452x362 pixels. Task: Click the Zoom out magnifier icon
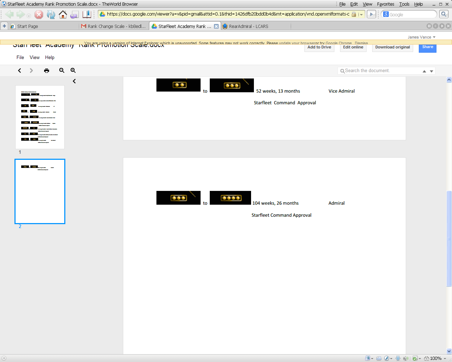coord(62,70)
